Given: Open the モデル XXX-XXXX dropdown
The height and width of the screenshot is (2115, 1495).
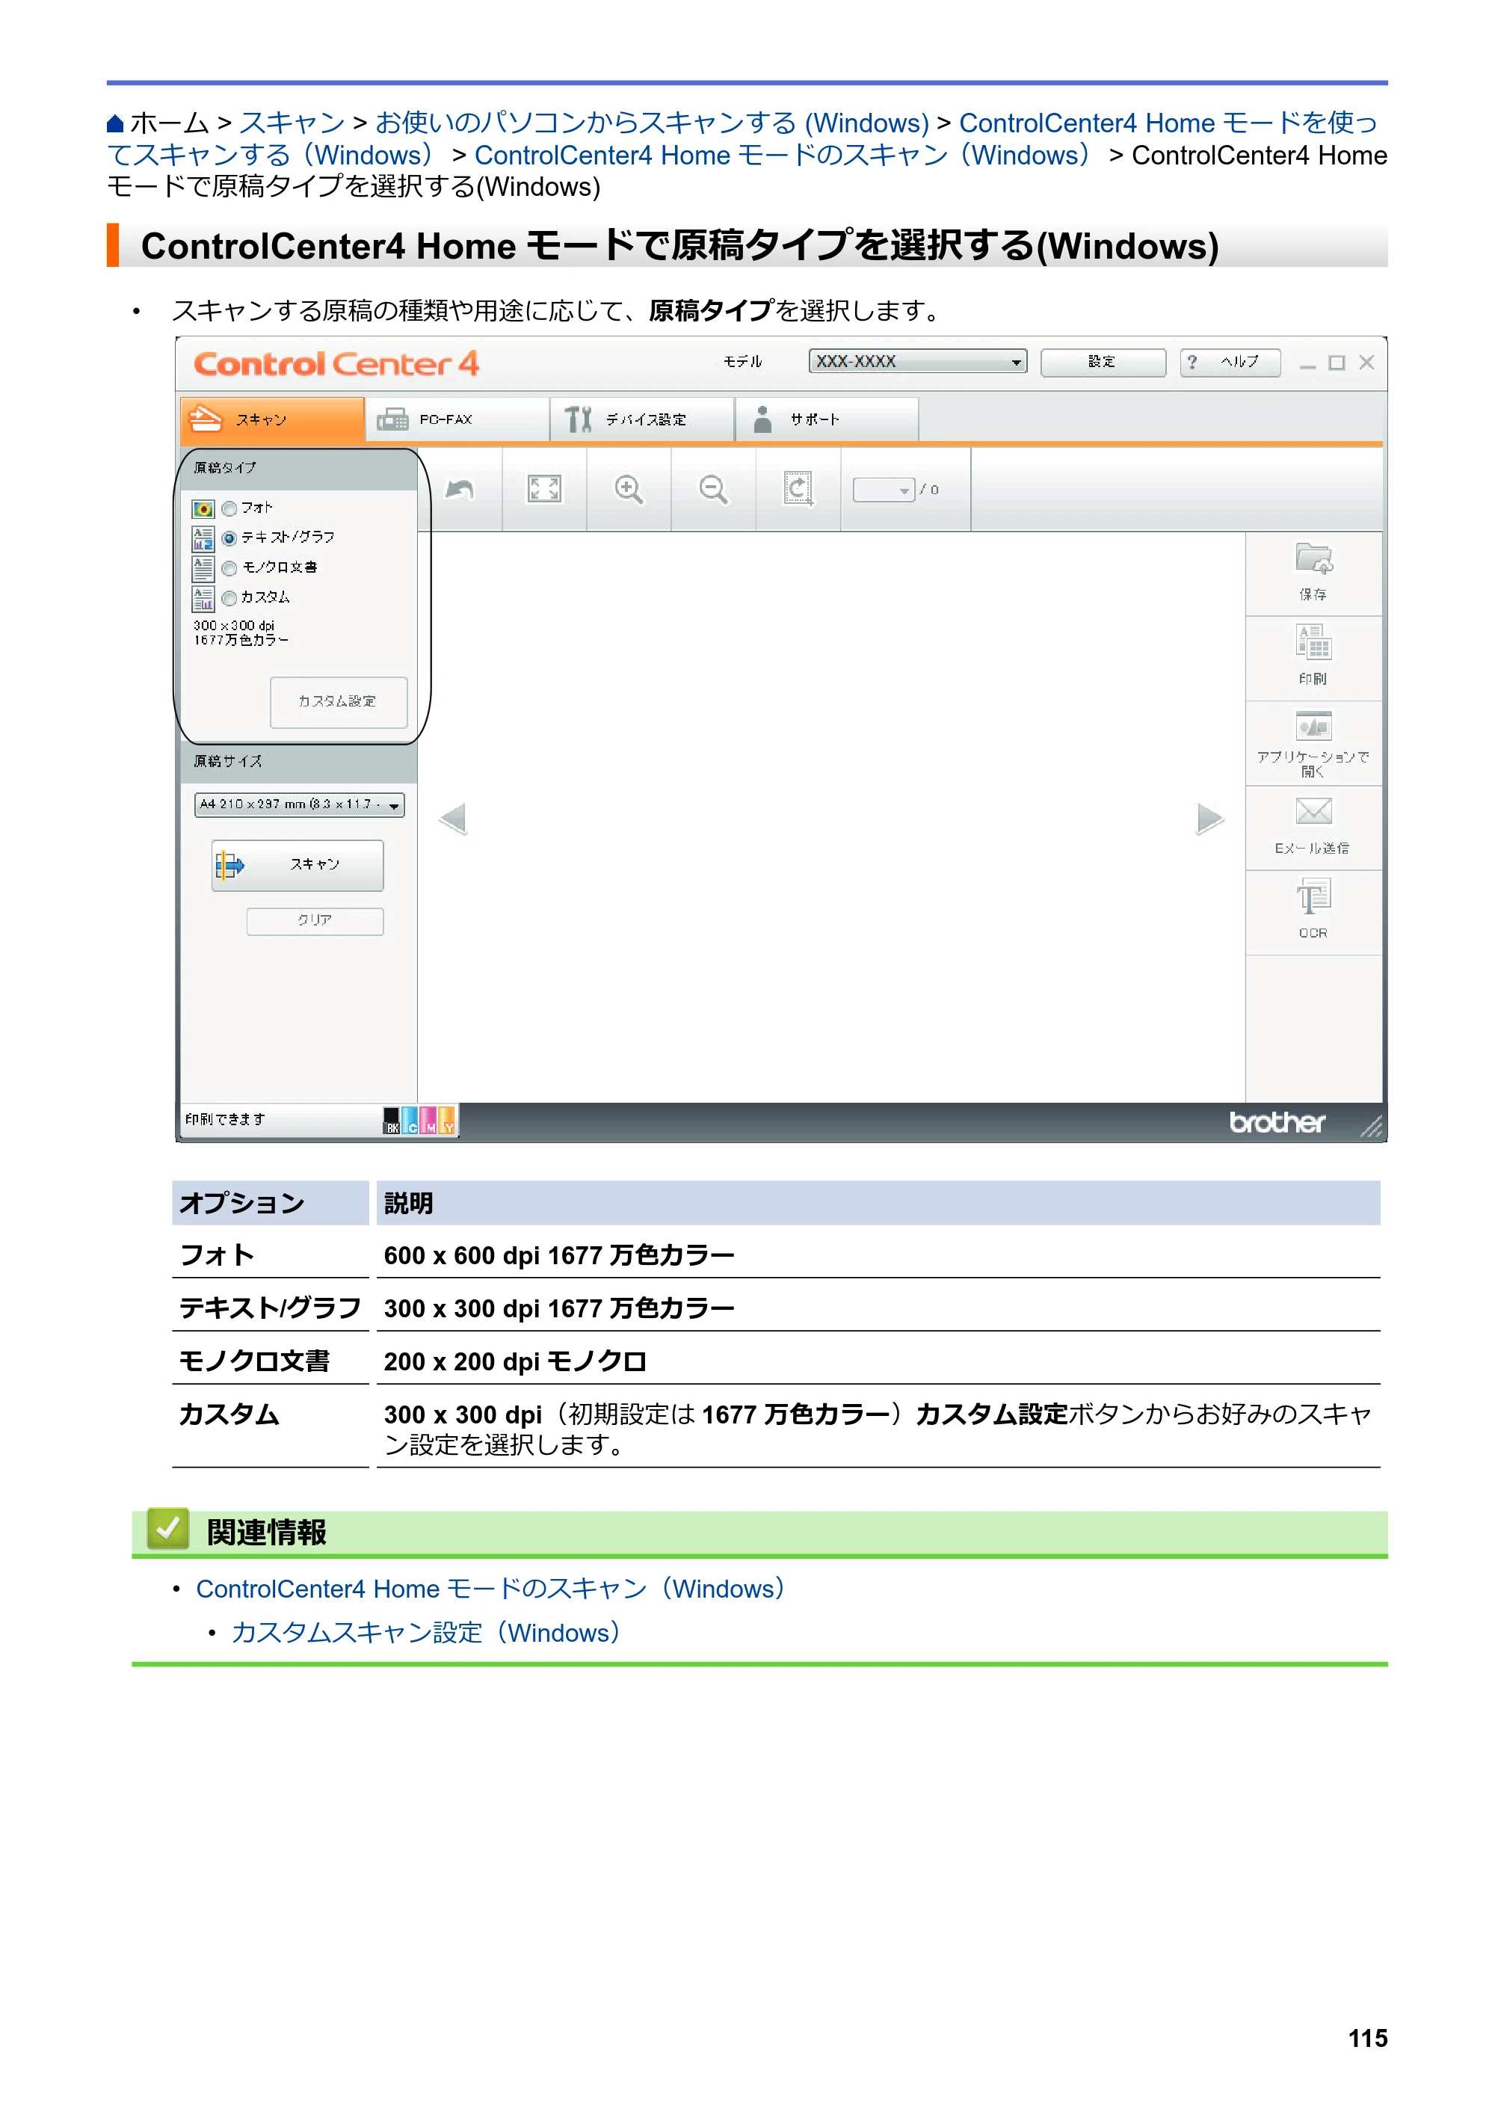Looking at the screenshot, I should coord(917,362).
